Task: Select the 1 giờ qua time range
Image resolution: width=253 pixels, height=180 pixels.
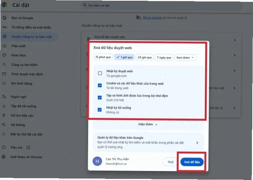Action: point(124,57)
